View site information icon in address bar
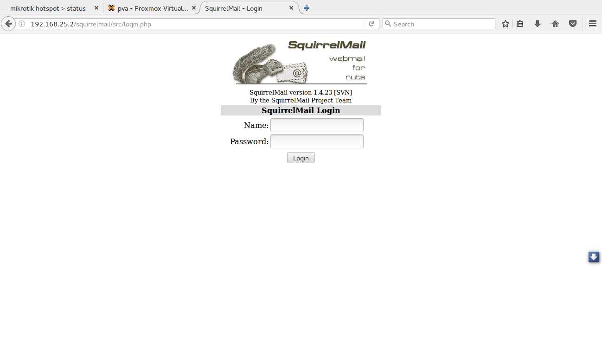Viewport: 602px width, 344px height. click(22, 24)
